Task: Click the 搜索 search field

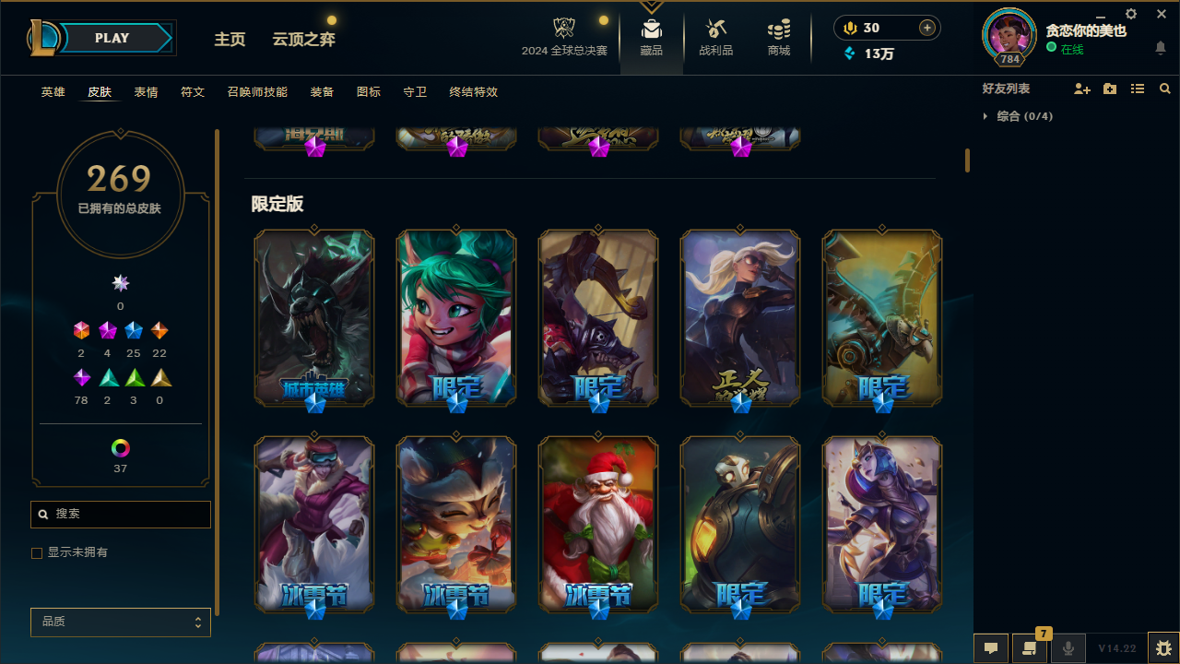Action: pyautogui.click(x=121, y=515)
